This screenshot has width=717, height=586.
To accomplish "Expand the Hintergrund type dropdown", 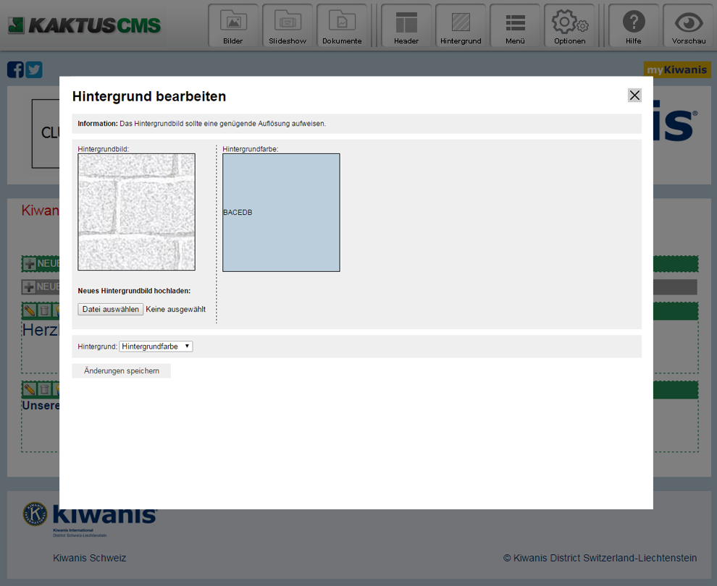I will point(156,347).
